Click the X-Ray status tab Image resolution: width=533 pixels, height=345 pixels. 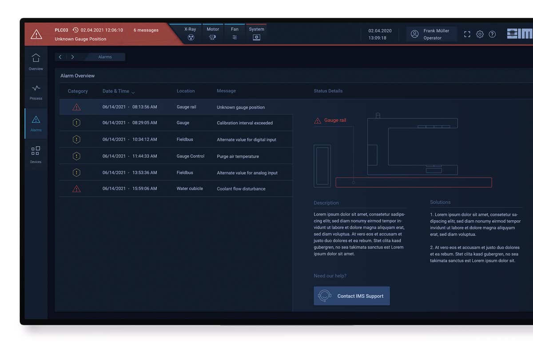[x=190, y=34]
